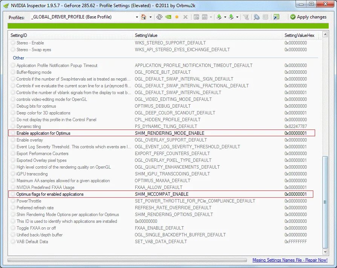Select 'Maximum AA samples allowed for a given application'
This screenshot has width=337, height=268.
63,181
